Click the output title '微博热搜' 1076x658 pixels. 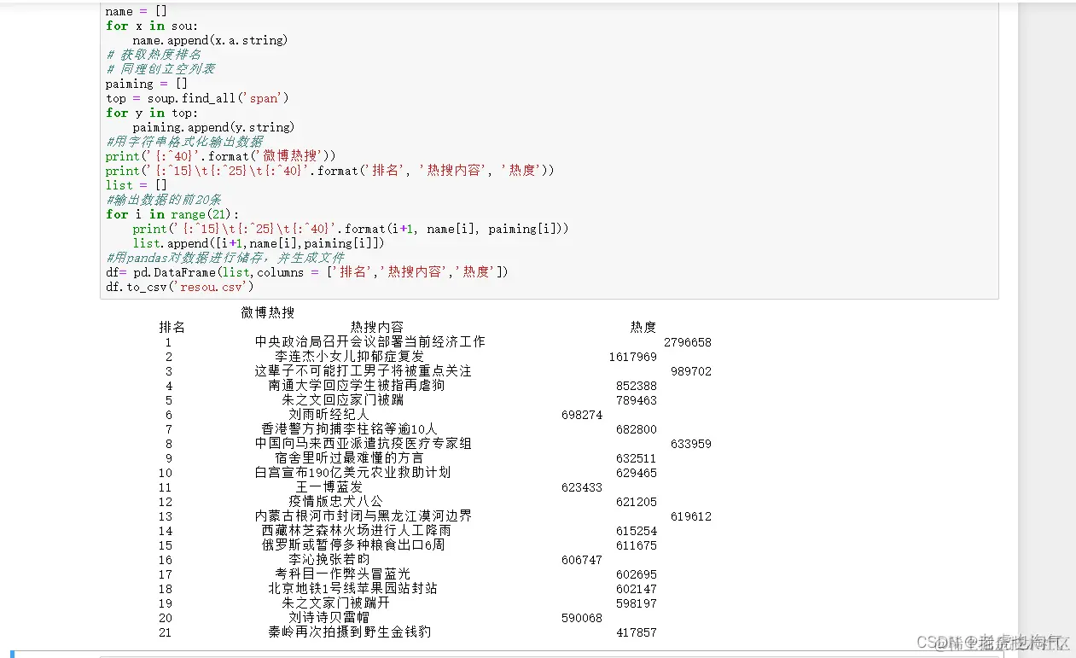pos(268,312)
